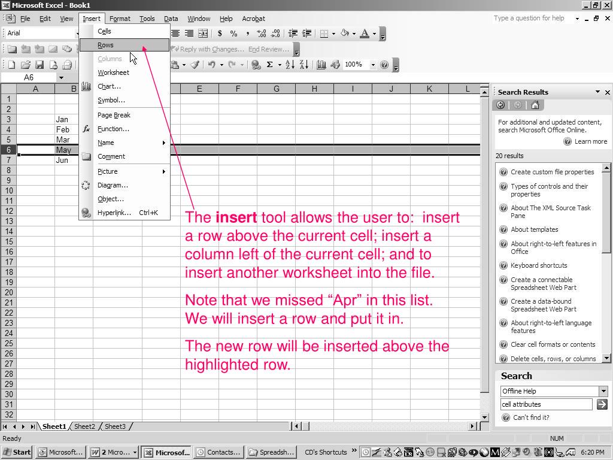Choose Worksheet in the Insert menu
Image resolution: width=613 pixels, height=460 pixels.
pyautogui.click(x=125, y=72)
